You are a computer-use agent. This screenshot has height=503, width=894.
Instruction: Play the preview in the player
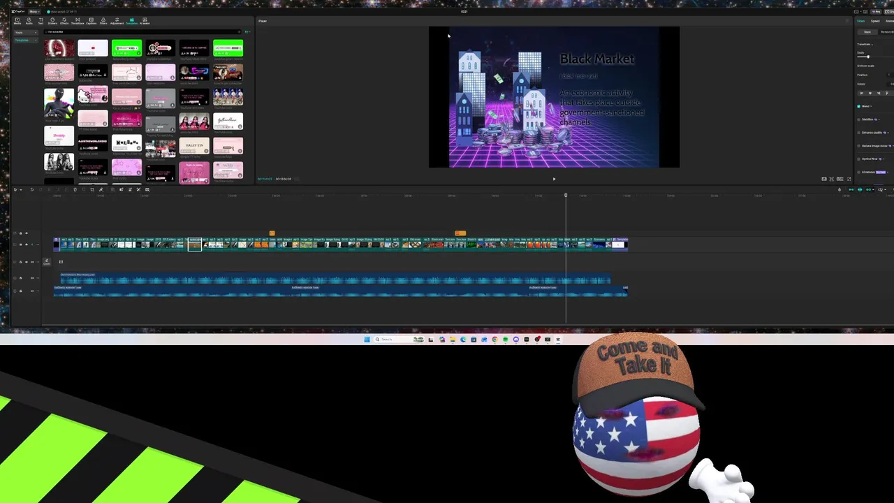point(554,179)
